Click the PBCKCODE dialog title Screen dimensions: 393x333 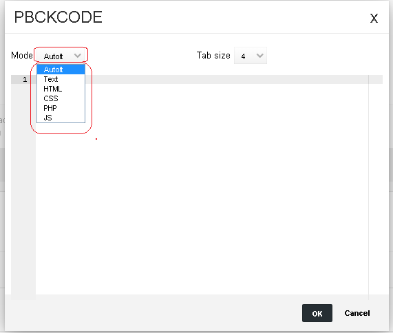tap(58, 17)
